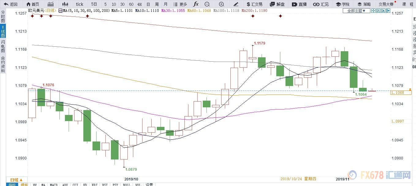
Task: Switch chart to tick mode
Action: tap(80, 4)
